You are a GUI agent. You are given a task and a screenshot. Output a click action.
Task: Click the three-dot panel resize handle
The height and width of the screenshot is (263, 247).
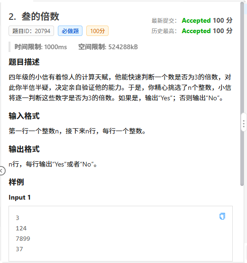point(244,124)
